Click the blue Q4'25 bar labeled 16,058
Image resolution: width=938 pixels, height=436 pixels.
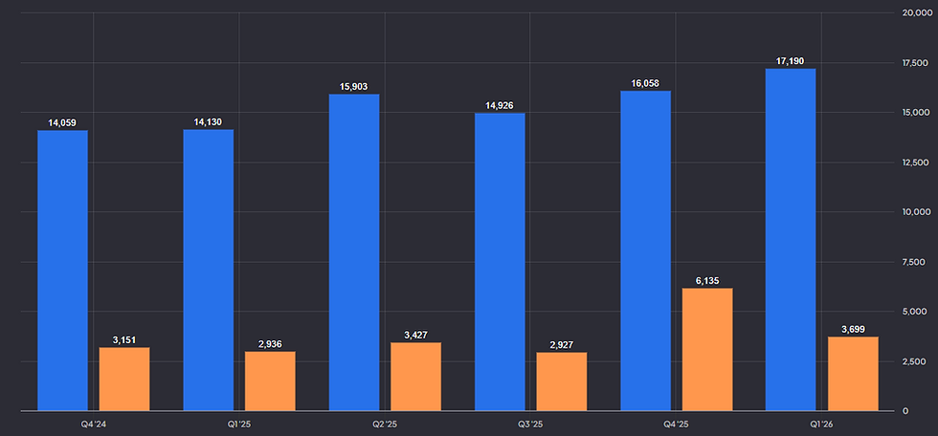pos(645,251)
